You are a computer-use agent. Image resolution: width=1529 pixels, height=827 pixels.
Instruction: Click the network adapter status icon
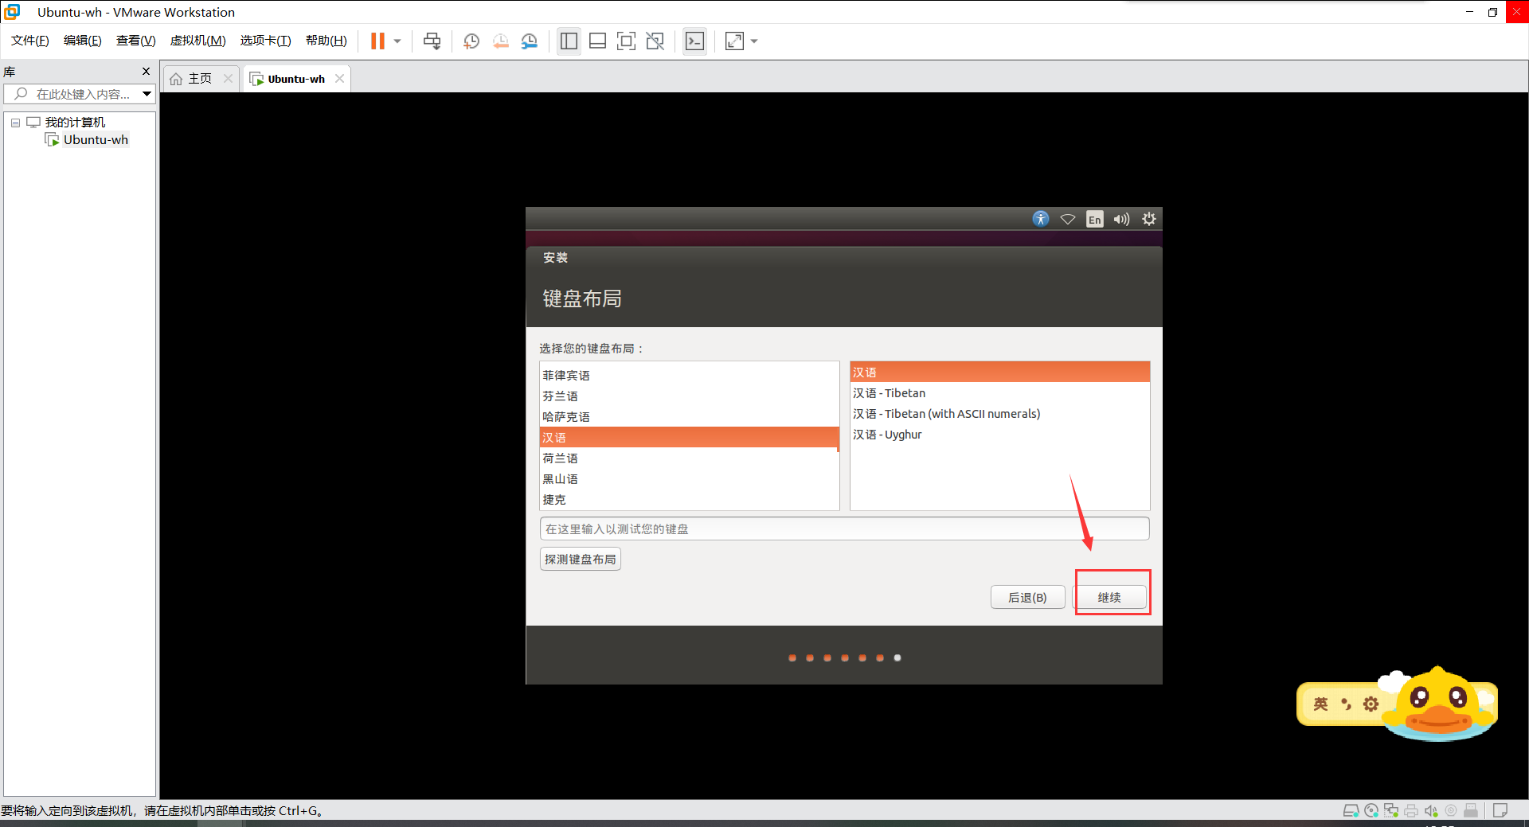click(x=1391, y=810)
